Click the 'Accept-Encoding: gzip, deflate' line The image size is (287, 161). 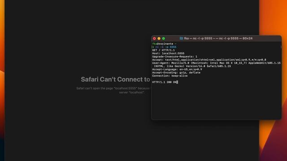tap(176, 72)
